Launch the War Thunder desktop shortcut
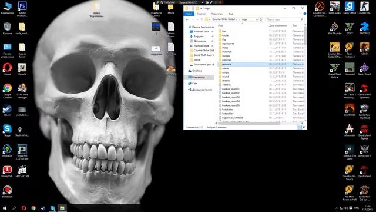Image resolution: width=376 pixels, height=212 pixels. (334, 28)
